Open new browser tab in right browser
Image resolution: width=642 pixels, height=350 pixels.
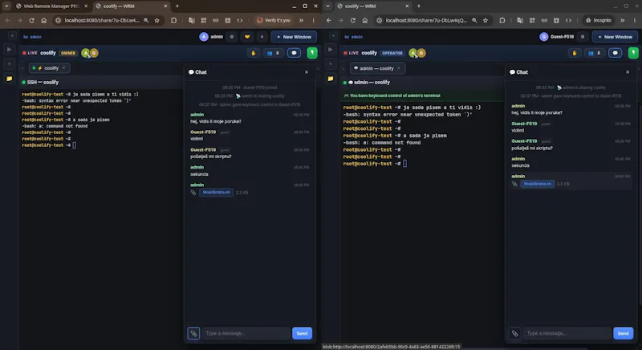pos(418,6)
